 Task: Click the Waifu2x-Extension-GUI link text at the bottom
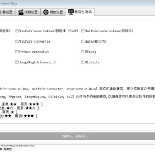tap(17, 146)
